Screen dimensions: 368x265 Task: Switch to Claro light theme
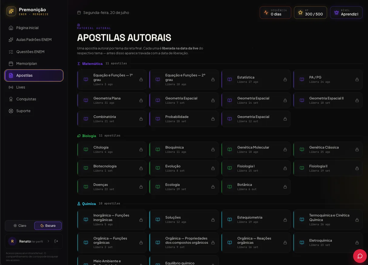pos(20,226)
